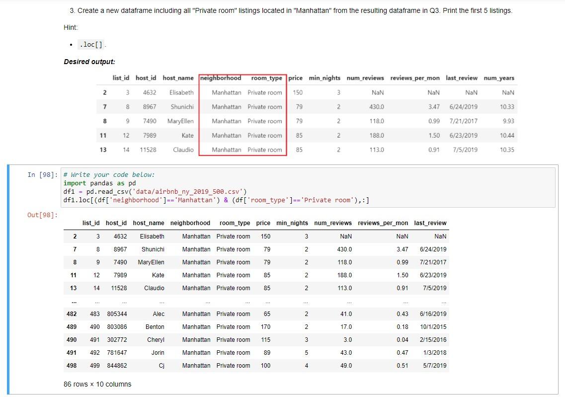The image size is (565, 397).
Task: Click the last_review column header
Action: click(431, 223)
